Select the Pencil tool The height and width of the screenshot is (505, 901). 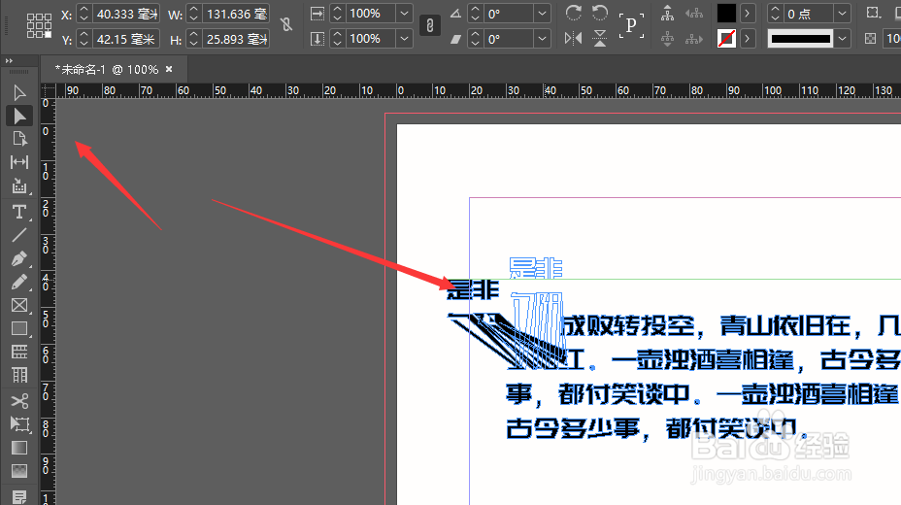[x=19, y=282]
